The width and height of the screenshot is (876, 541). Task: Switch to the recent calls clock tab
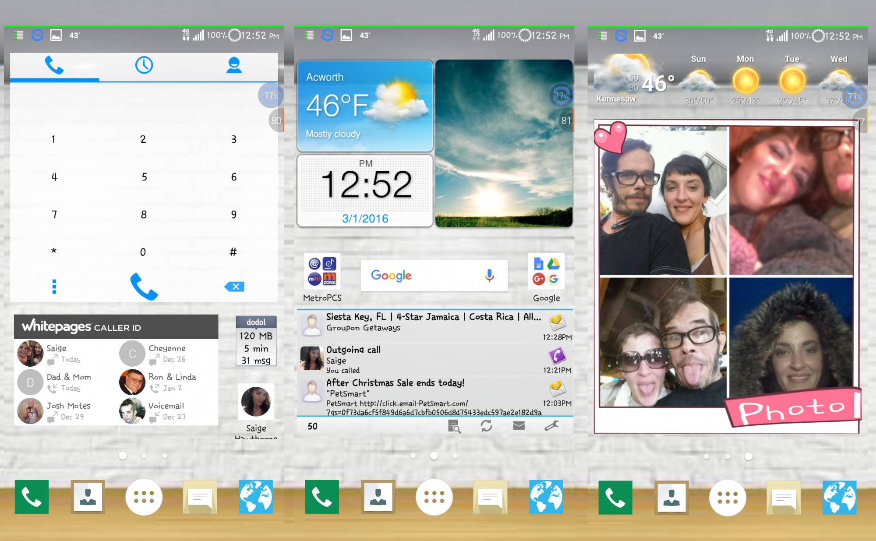(144, 65)
